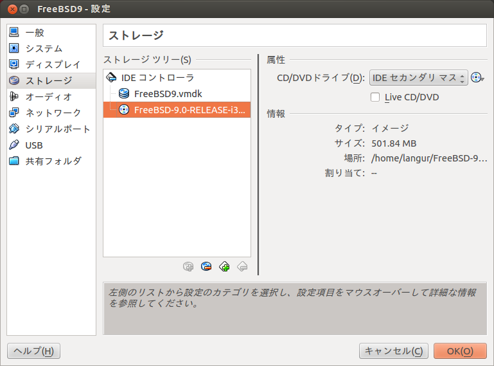Viewport: 494px width, 366px height.
Task: Click the ストレージ ツリー(S) label
Action: coord(147,60)
